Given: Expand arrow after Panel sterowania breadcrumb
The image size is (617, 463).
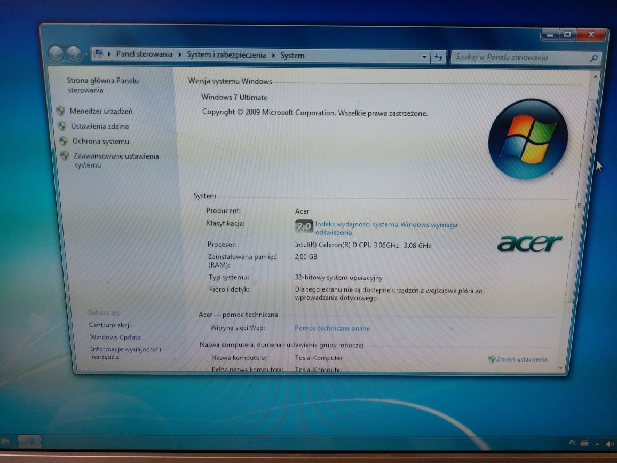Looking at the screenshot, I should click(180, 54).
